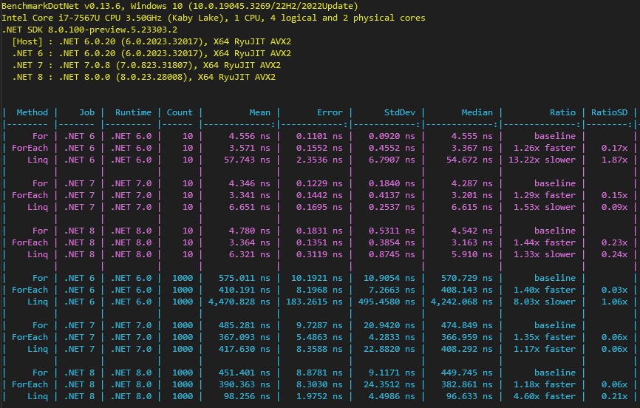The height and width of the screenshot is (408, 640).
Task: Click the Runtime column header
Action: click(133, 112)
